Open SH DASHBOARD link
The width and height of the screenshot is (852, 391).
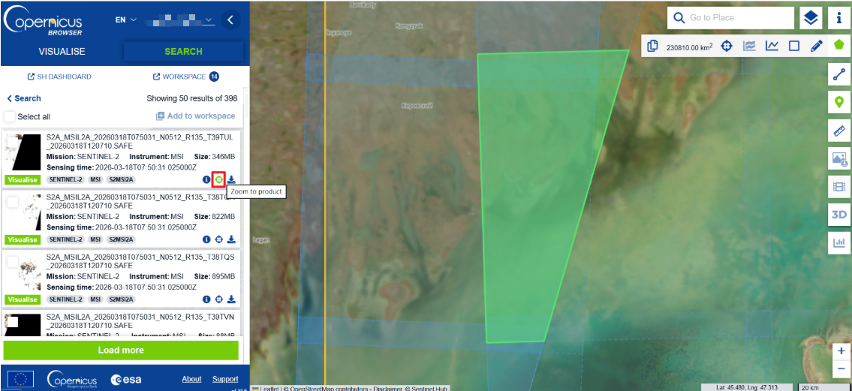59,77
